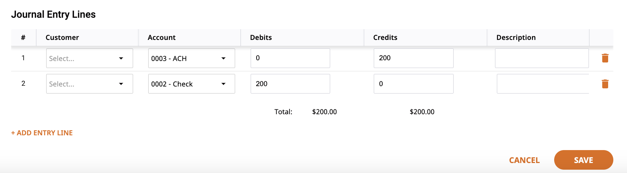The height and width of the screenshot is (173, 627).
Task: Add a new entry line
Action: tap(42, 133)
